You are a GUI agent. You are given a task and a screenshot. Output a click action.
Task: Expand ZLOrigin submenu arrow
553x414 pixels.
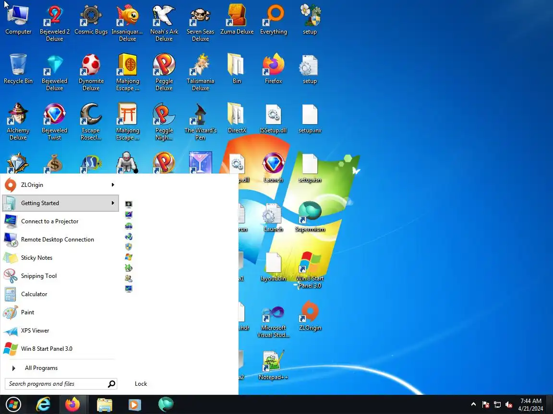pos(113,185)
